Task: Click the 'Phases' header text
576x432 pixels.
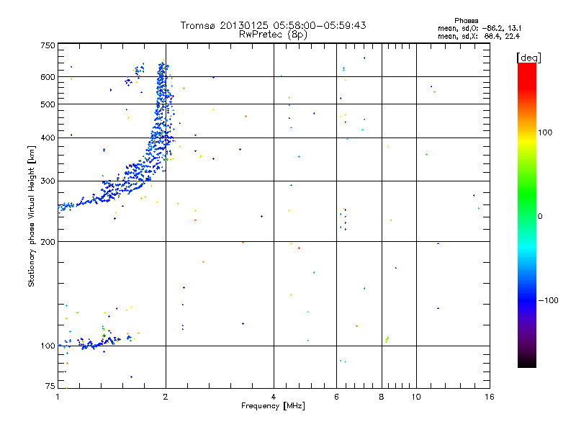Action: pos(466,21)
